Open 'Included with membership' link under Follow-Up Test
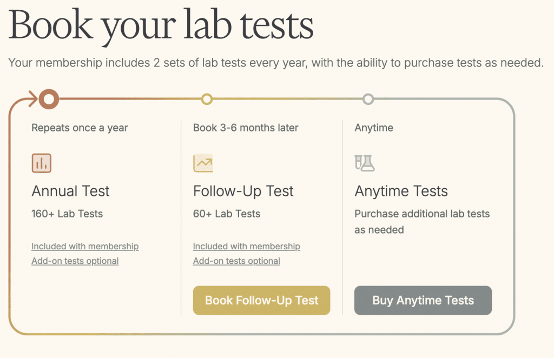Image resolution: width=554 pixels, height=358 pixels. click(x=246, y=246)
